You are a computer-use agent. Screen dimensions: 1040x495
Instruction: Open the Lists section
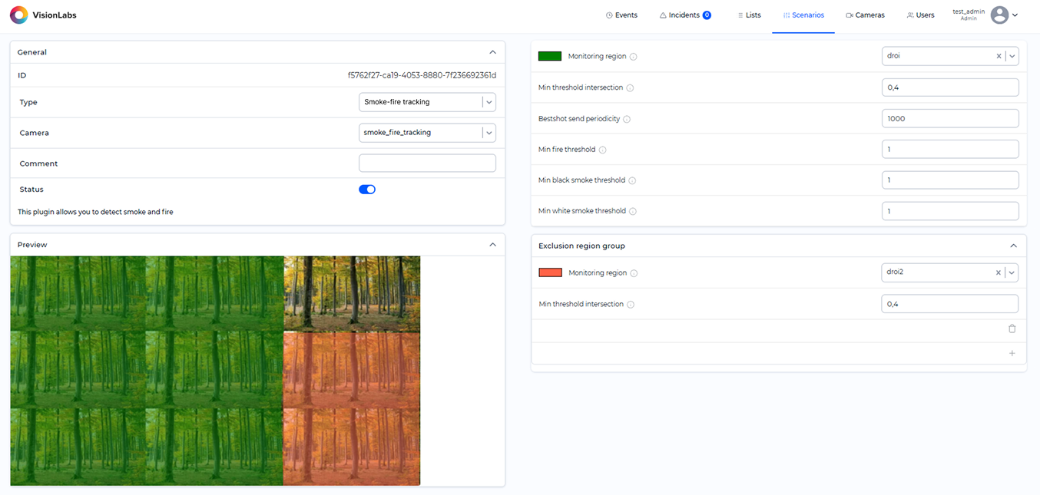pyautogui.click(x=751, y=15)
